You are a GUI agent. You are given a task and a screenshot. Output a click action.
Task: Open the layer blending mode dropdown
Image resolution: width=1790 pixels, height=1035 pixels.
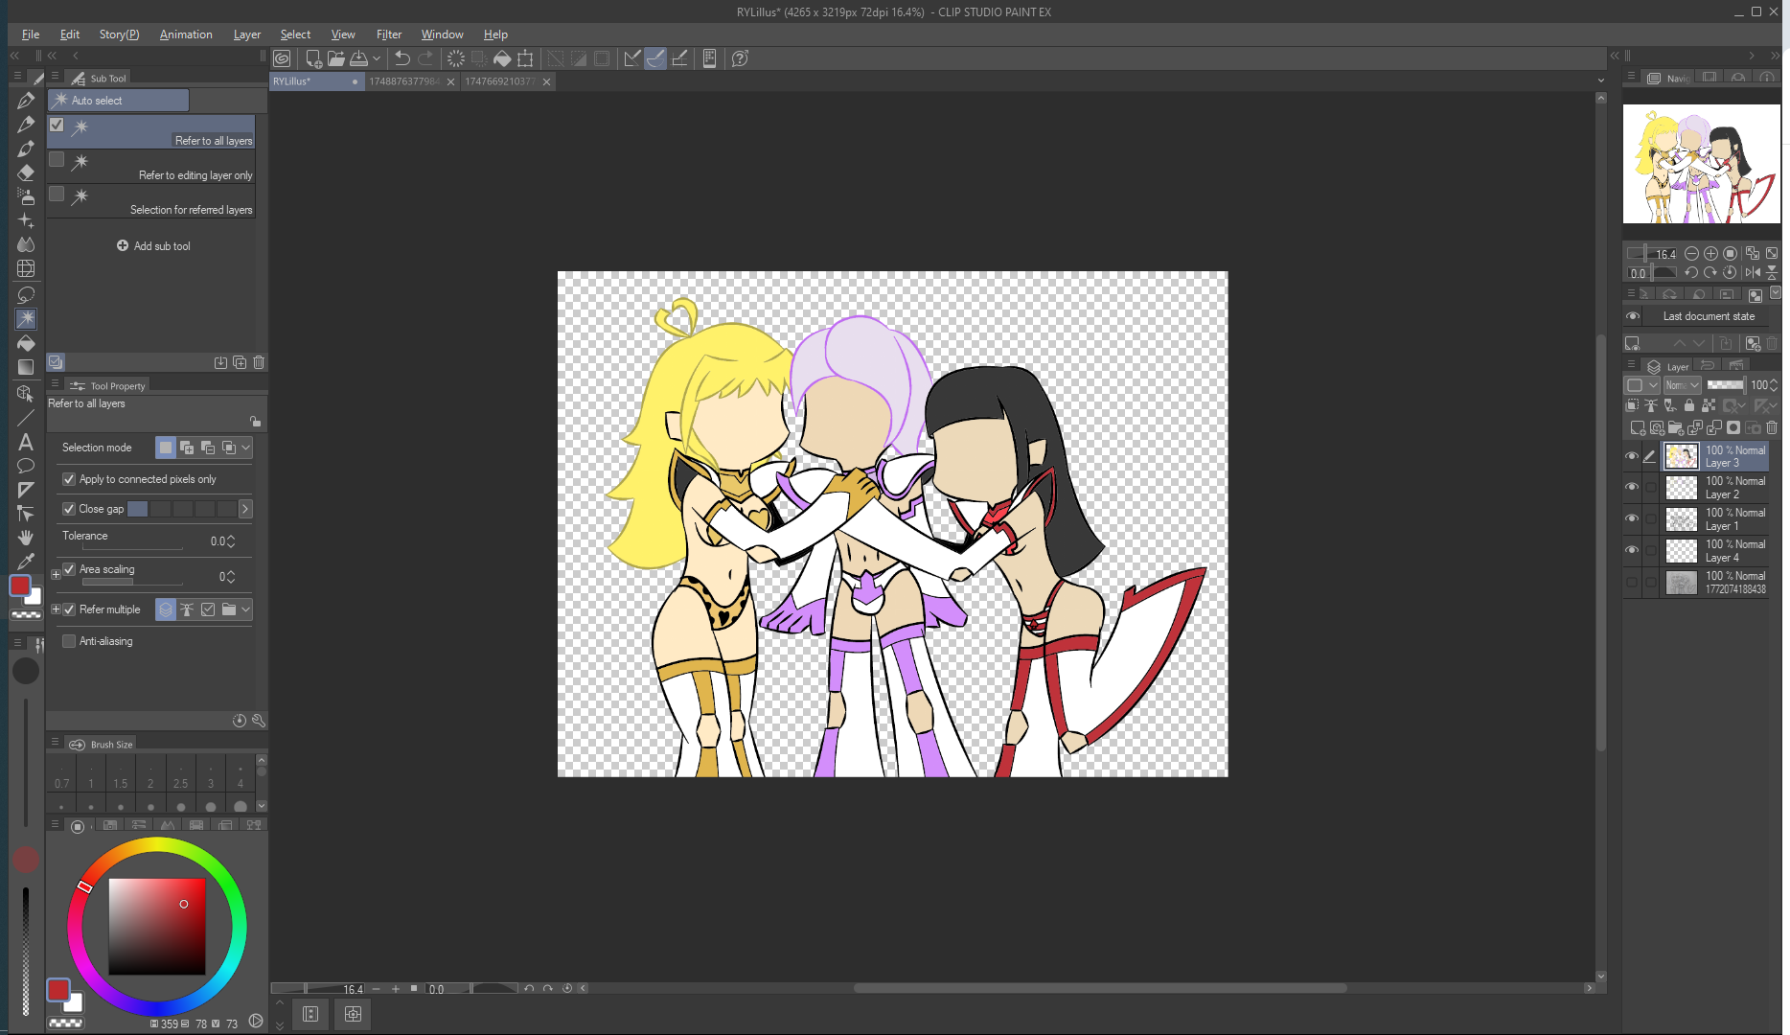pos(1682,385)
